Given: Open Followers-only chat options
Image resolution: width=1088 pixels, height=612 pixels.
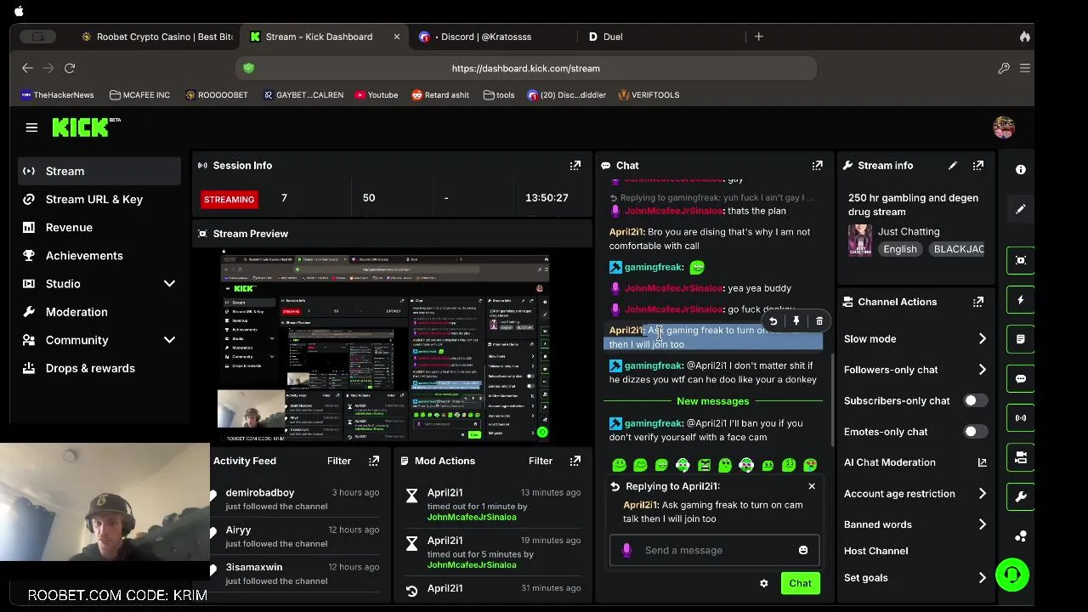Looking at the screenshot, I should coord(915,370).
